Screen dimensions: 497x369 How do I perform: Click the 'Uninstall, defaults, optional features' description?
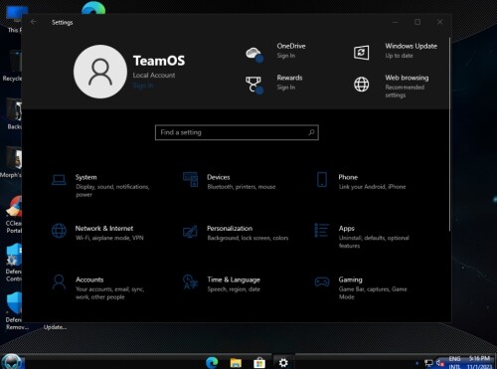tap(374, 242)
